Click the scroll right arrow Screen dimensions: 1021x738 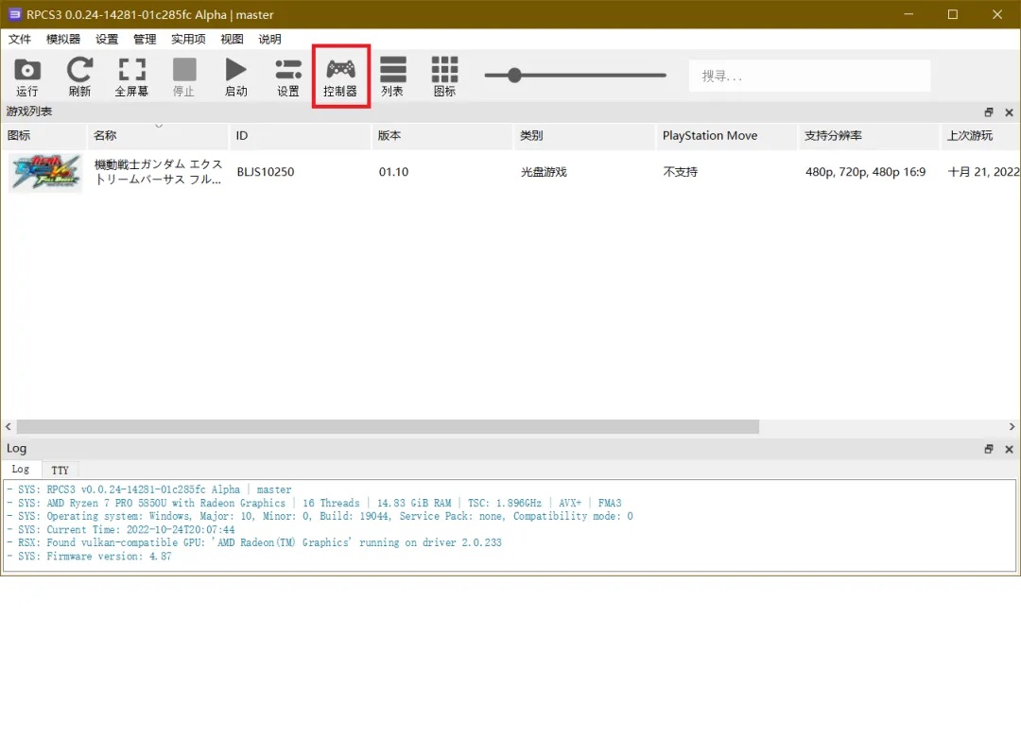click(x=1012, y=427)
